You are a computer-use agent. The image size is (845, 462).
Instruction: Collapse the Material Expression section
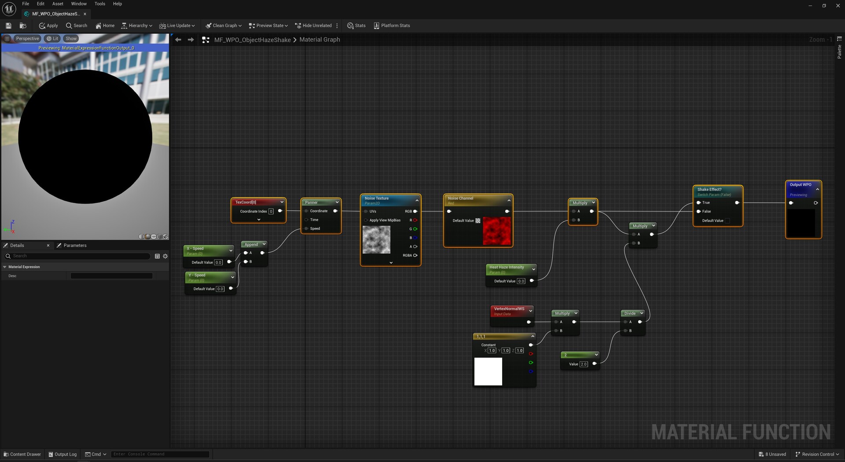(5, 267)
